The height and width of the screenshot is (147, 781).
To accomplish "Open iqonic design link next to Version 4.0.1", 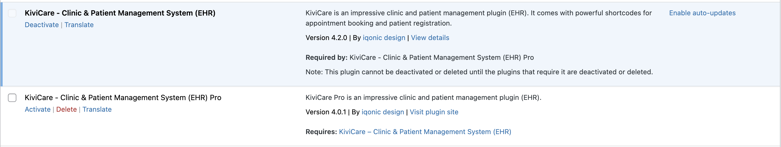I will (383, 112).
